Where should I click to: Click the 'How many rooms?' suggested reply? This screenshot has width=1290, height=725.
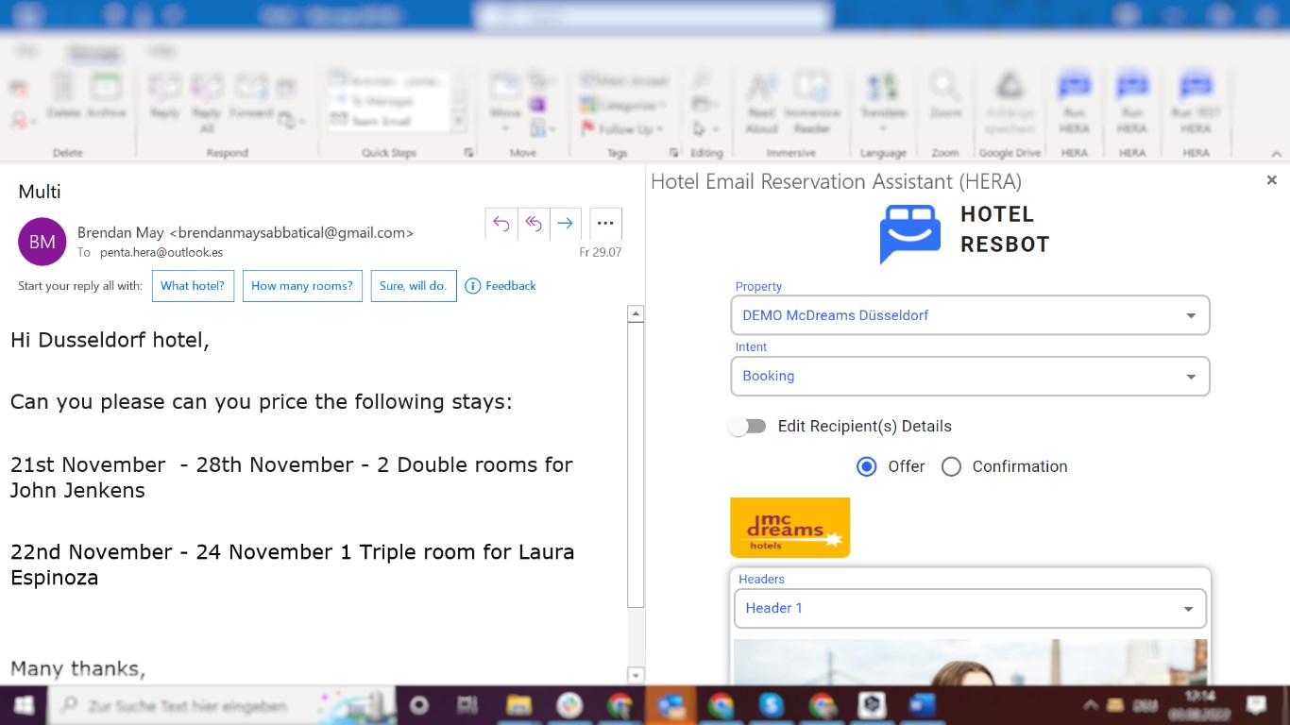302,286
